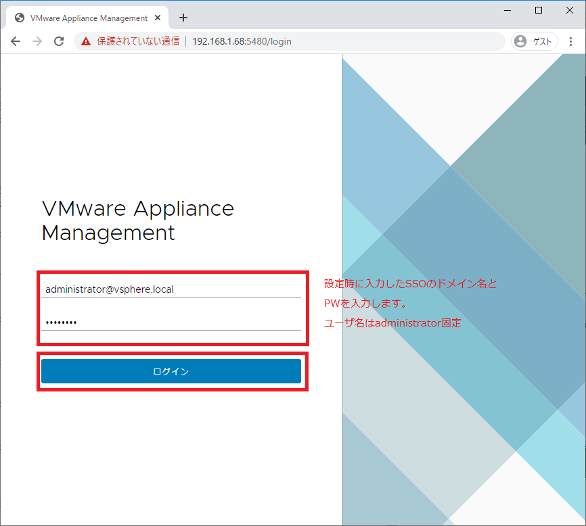Open the guest profile button
This screenshot has height=526, width=586.
pos(534,41)
